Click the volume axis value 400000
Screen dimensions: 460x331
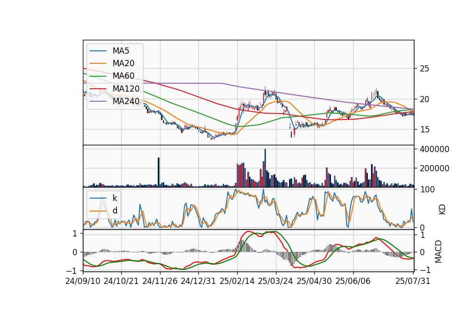(435, 149)
